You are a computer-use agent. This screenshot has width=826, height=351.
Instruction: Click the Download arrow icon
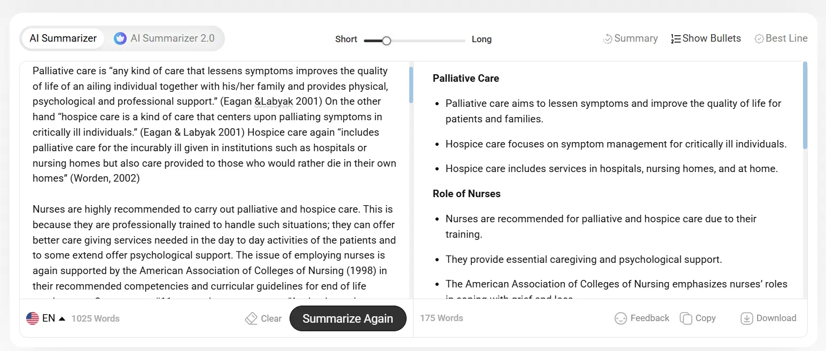(x=746, y=318)
